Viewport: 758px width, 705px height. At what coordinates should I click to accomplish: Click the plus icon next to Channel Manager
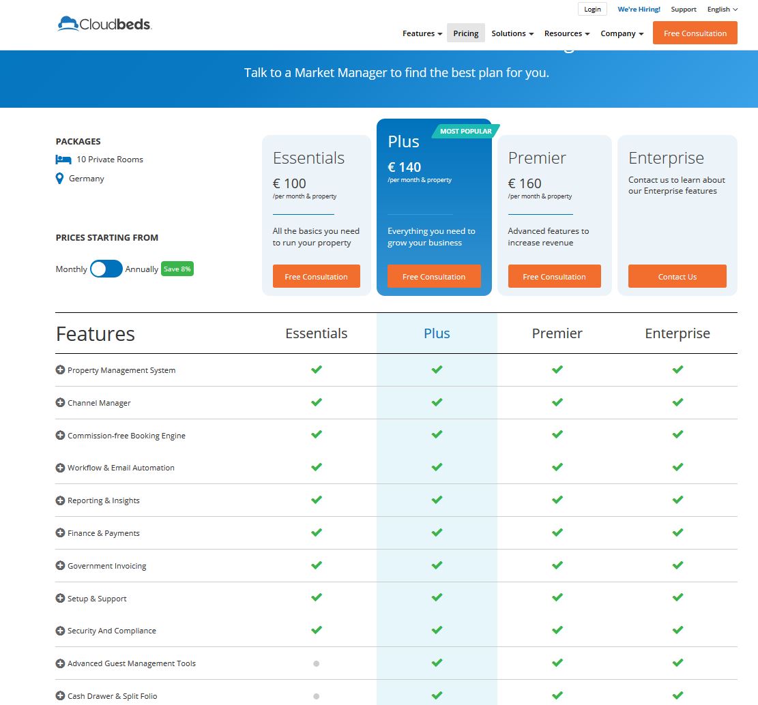(60, 403)
